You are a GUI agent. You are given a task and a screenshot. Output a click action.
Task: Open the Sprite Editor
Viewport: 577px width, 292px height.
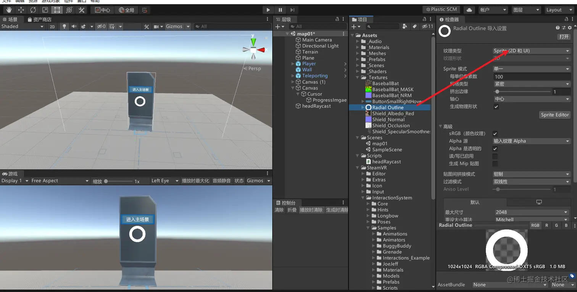[555, 115]
